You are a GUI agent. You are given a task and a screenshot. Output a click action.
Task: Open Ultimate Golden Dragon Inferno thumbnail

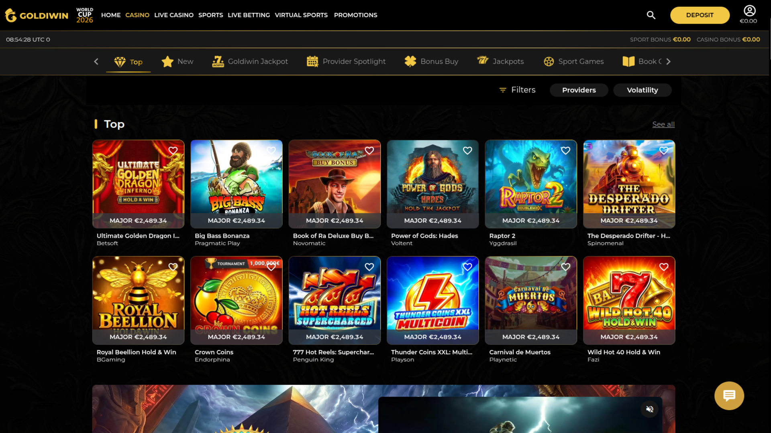[x=138, y=184]
